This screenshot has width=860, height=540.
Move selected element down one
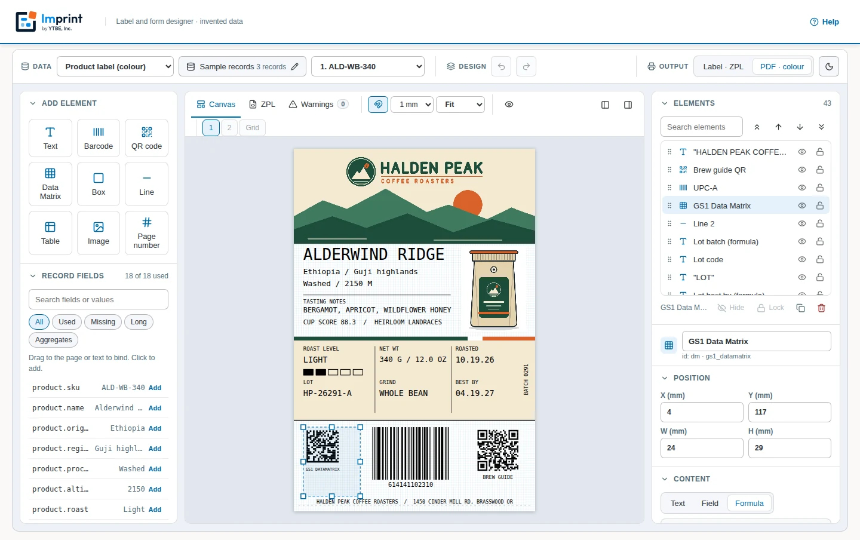tap(800, 127)
